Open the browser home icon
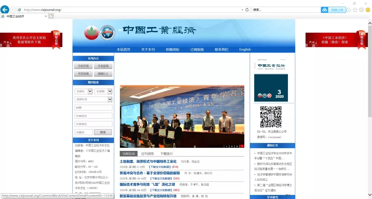372x199 pixels. click(349, 10)
